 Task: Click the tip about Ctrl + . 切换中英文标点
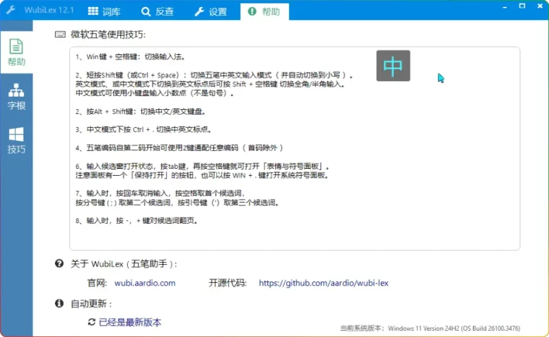(x=143, y=130)
